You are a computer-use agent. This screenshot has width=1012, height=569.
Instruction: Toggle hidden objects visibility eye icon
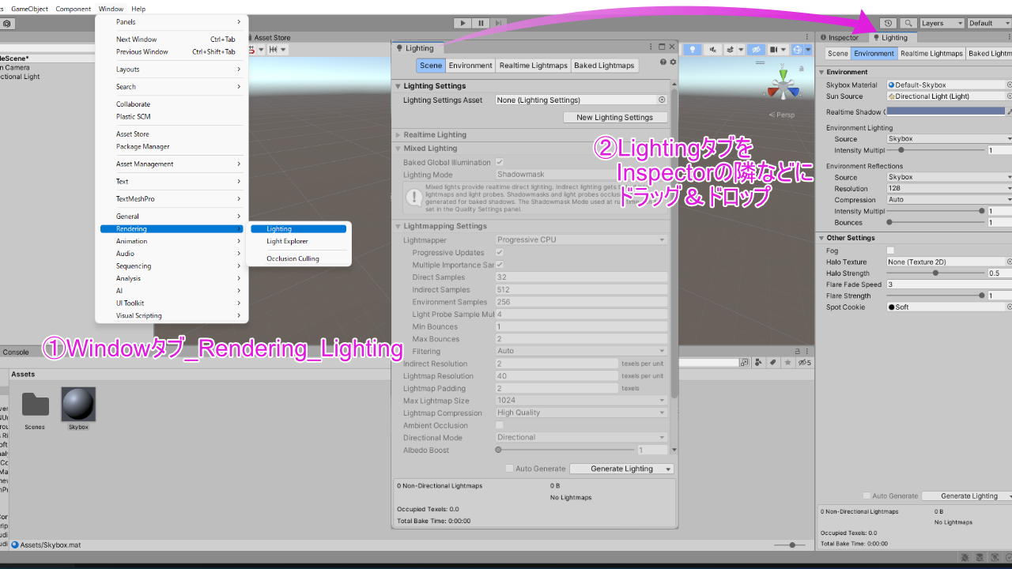pyautogui.click(x=756, y=50)
